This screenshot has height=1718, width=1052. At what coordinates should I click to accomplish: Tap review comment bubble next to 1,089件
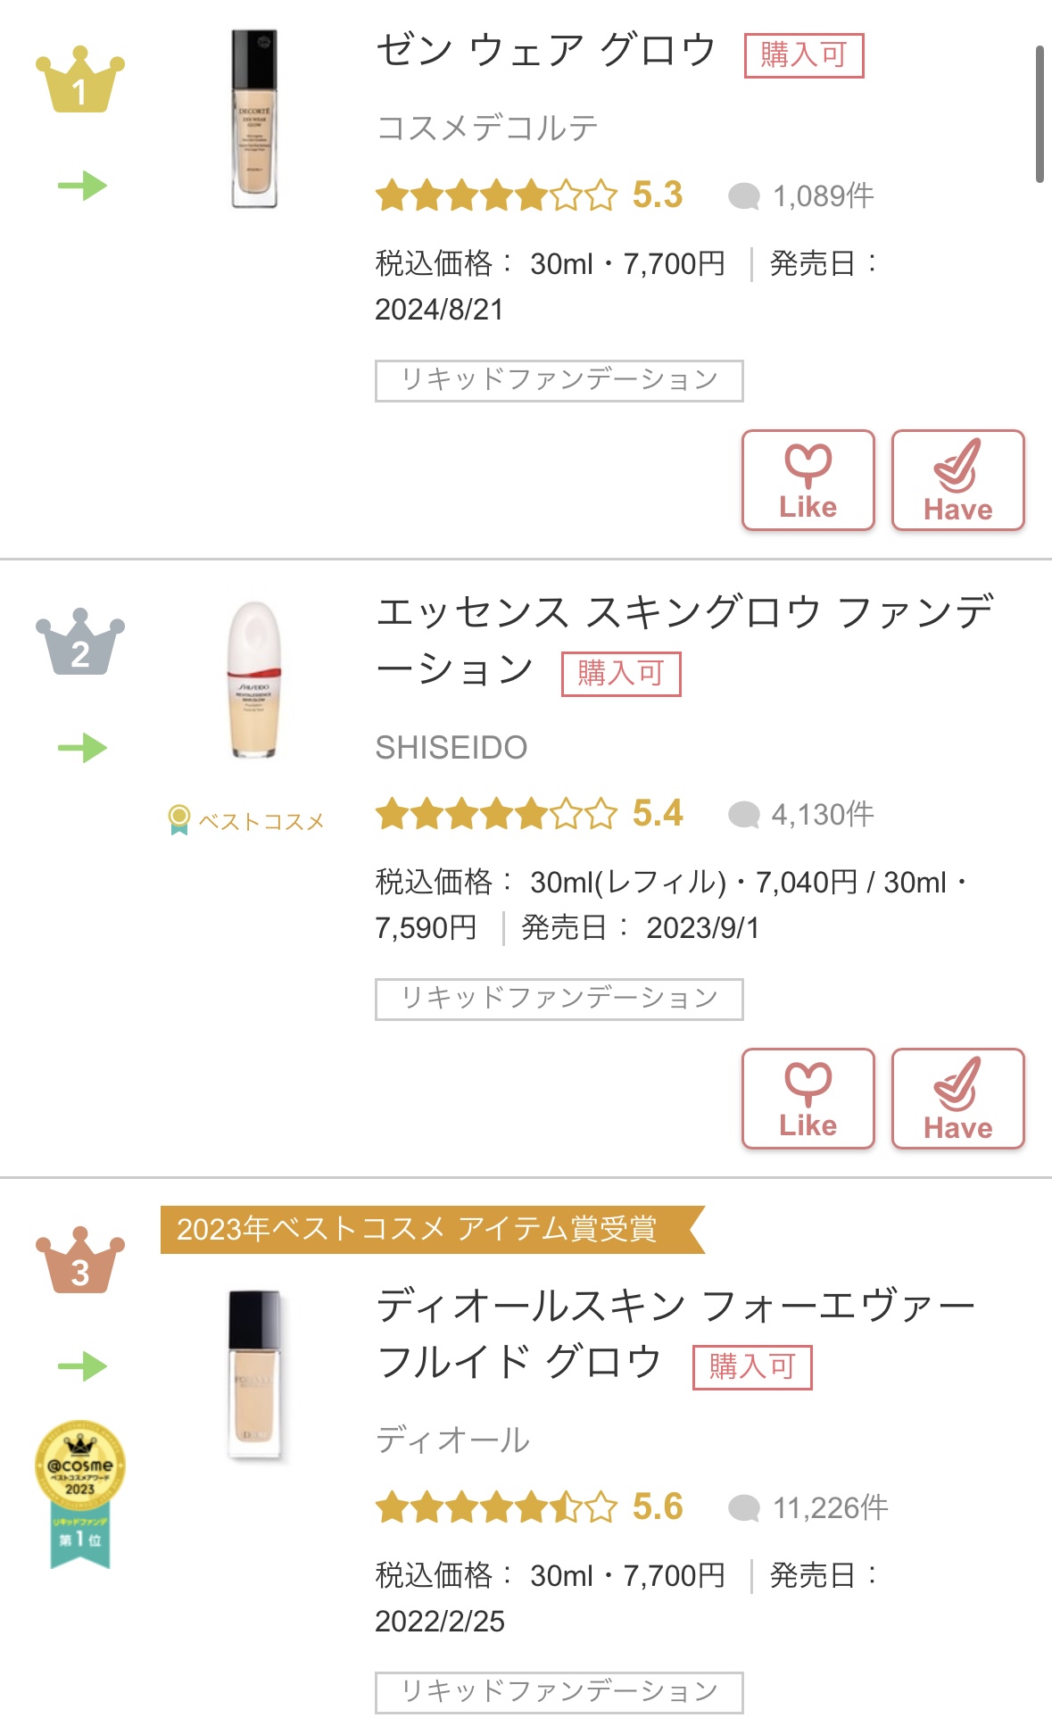pyautogui.click(x=743, y=196)
